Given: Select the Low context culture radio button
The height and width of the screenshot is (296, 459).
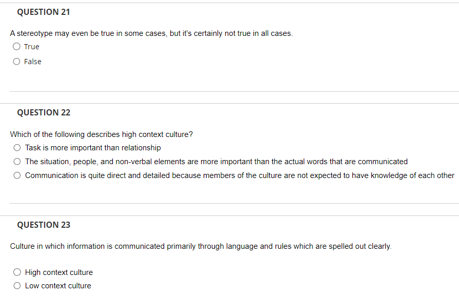Looking at the screenshot, I should coord(17,286).
